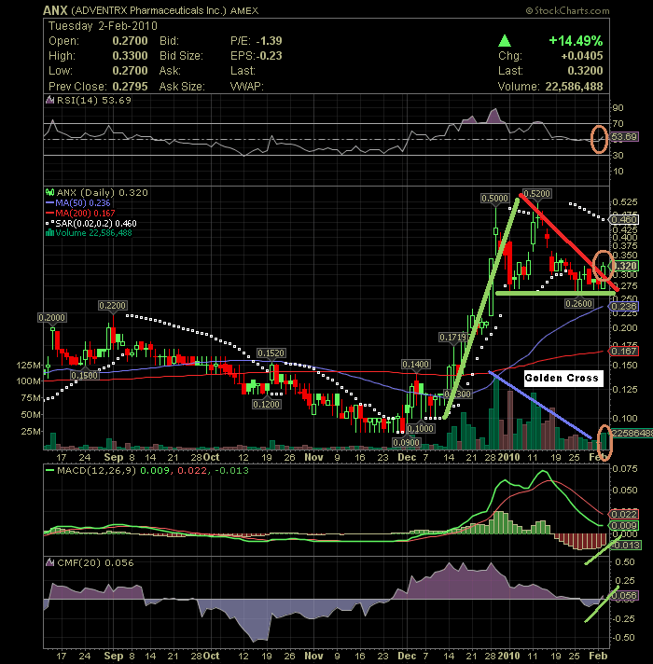Screen dimensions: 653x664
Task: Click the green candlestick icon beside ANX (Daily)
Action: point(49,192)
